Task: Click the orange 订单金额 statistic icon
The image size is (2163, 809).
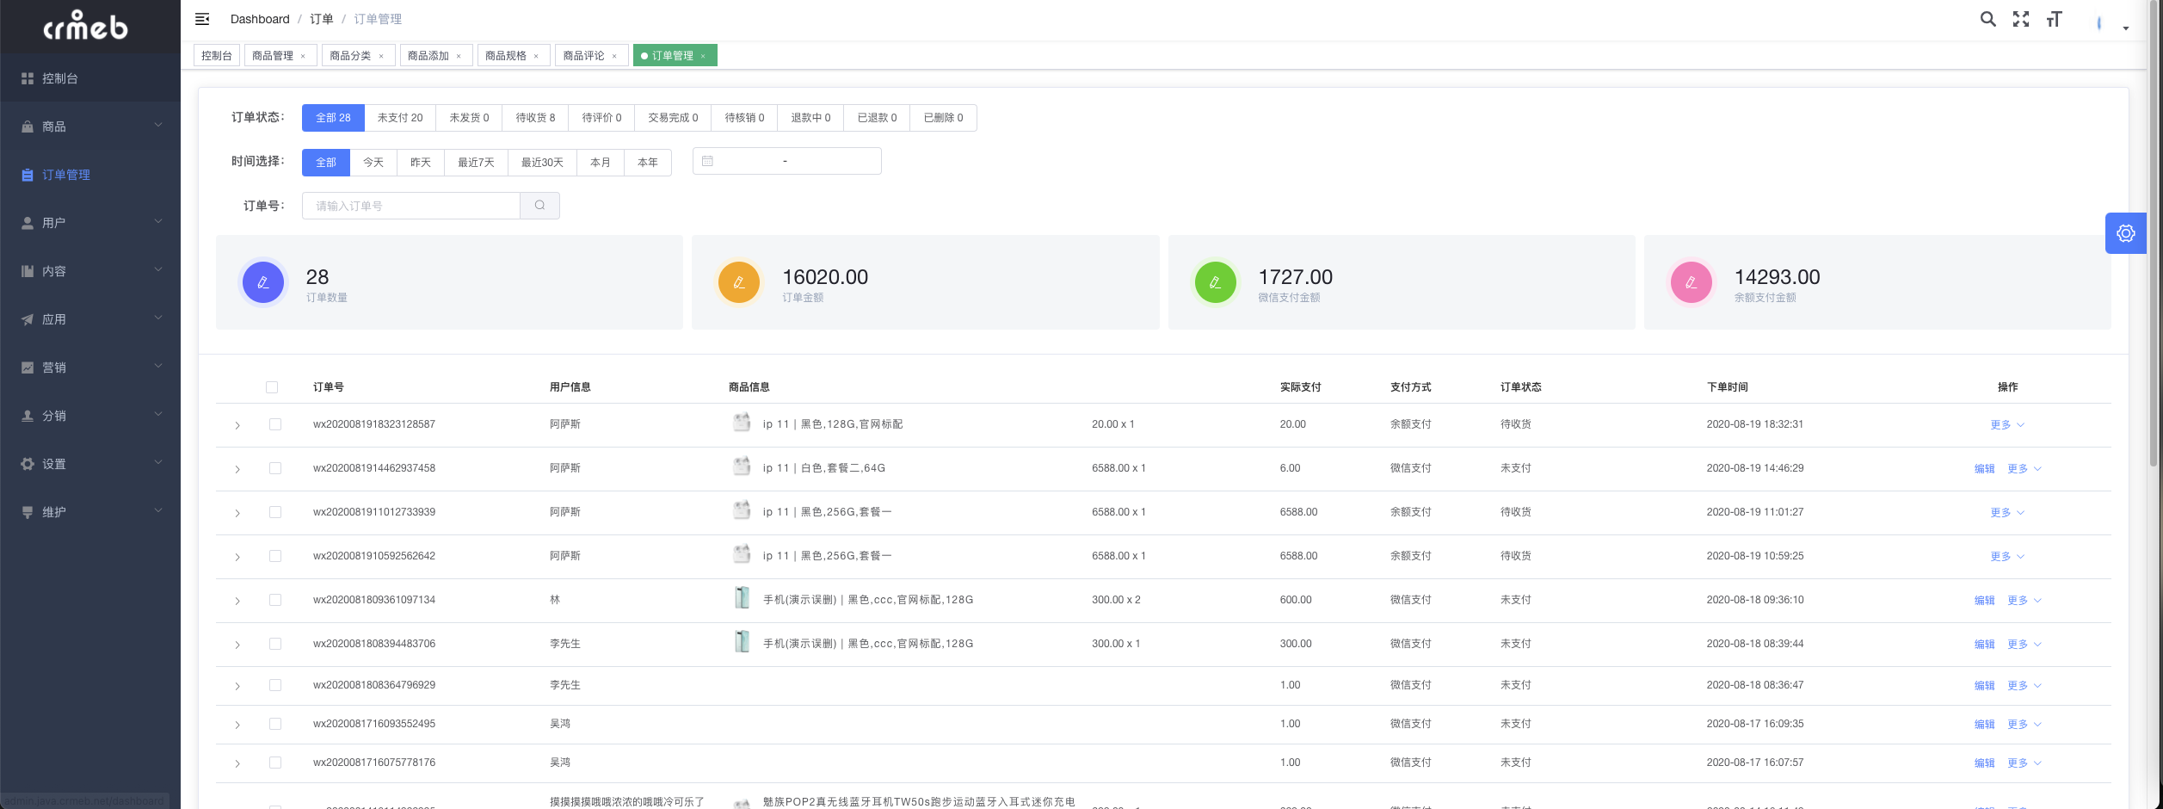Action: (739, 282)
